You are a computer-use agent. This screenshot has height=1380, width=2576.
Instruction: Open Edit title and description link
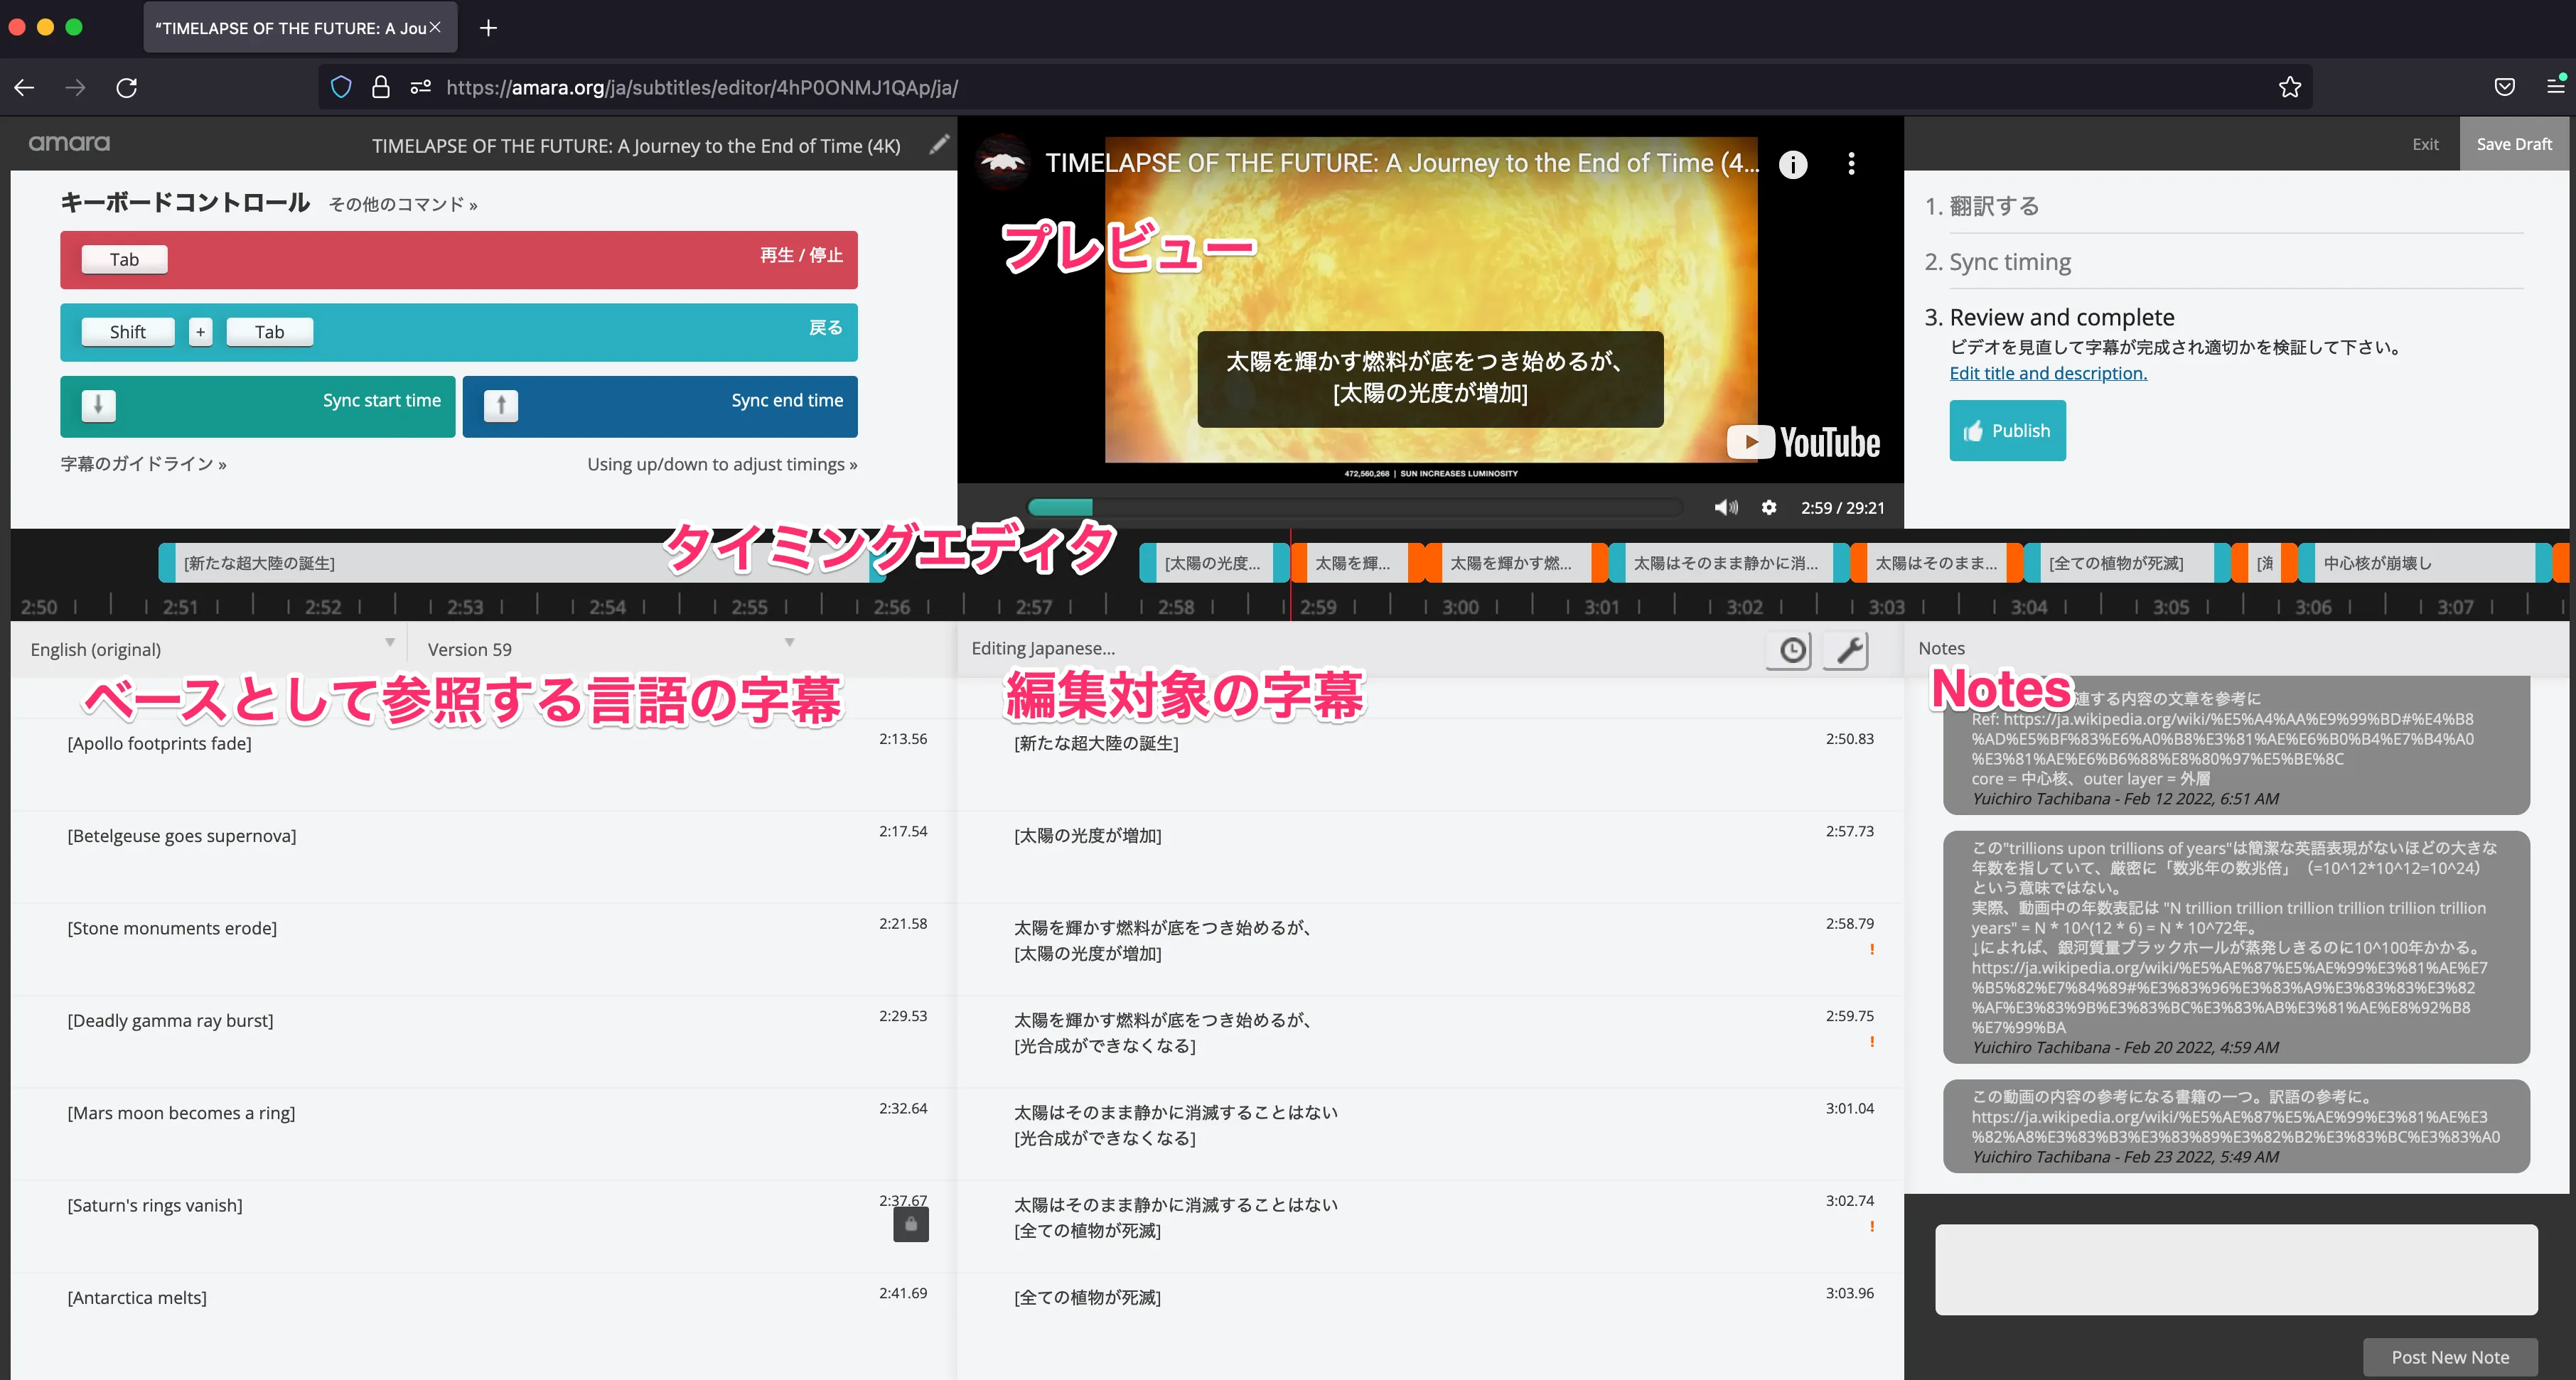[2048, 373]
